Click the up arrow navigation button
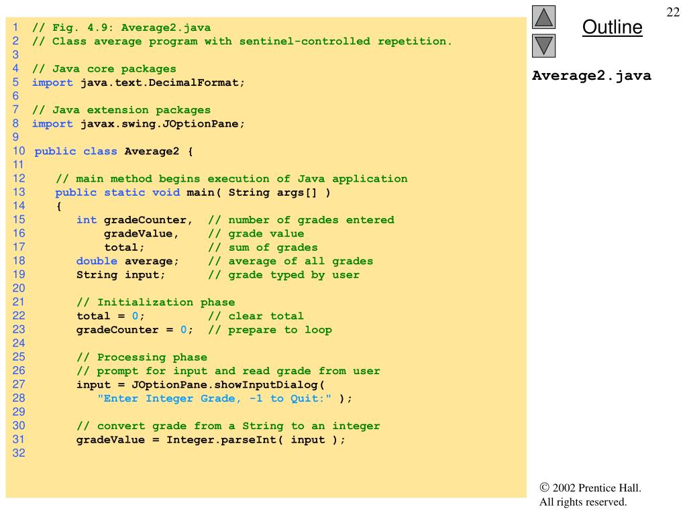 543,17
